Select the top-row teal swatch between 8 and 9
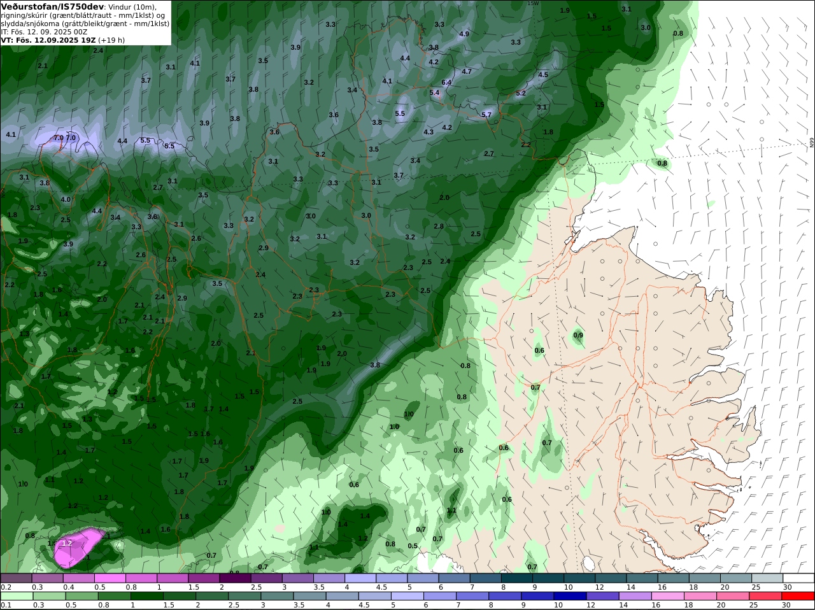The width and height of the screenshot is (815, 610). click(x=516, y=578)
